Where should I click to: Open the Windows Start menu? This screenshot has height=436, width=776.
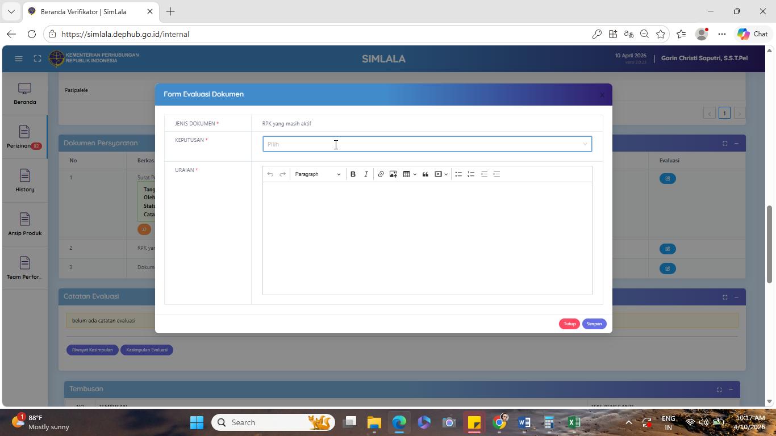197,422
